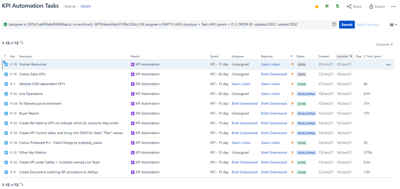This screenshot has height=189, width=400.
Task: Sort by the Created column header
Action: pos(324,56)
